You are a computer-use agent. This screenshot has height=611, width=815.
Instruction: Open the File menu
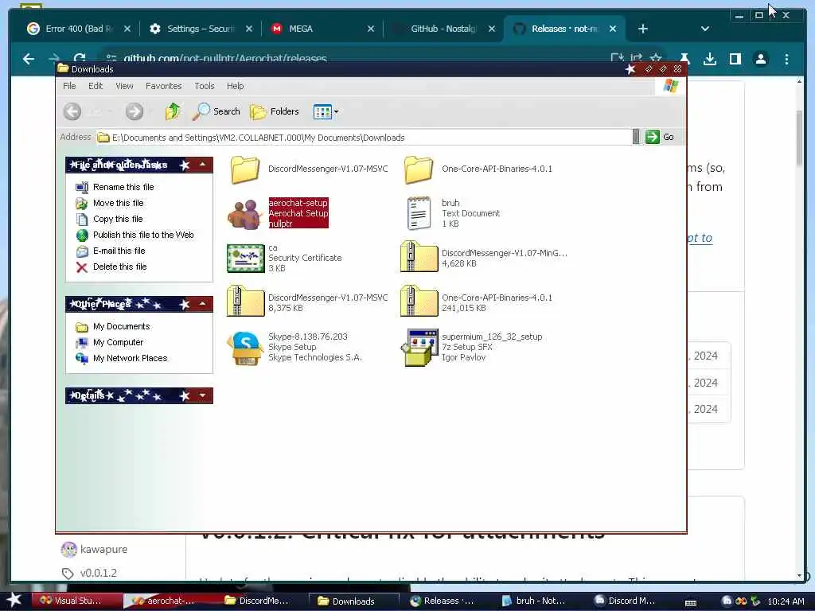click(69, 86)
